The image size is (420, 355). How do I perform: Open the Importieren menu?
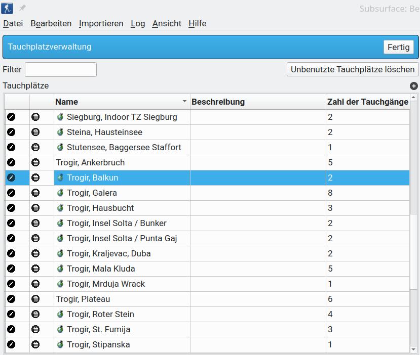point(100,24)
